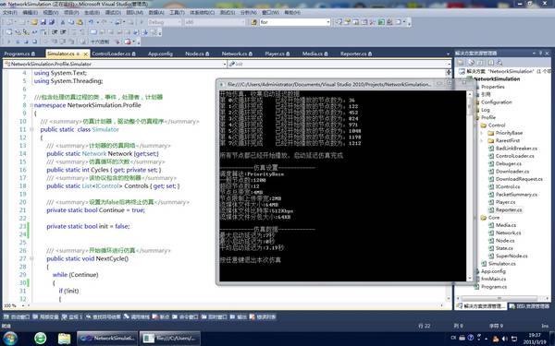Image resolution: width=555 pixels, height=346 pixels.
Task: Click volume speaker icon in system tray
Action: pos(504,339)
